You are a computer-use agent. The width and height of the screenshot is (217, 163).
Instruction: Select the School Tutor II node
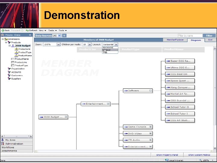(180, 107)
